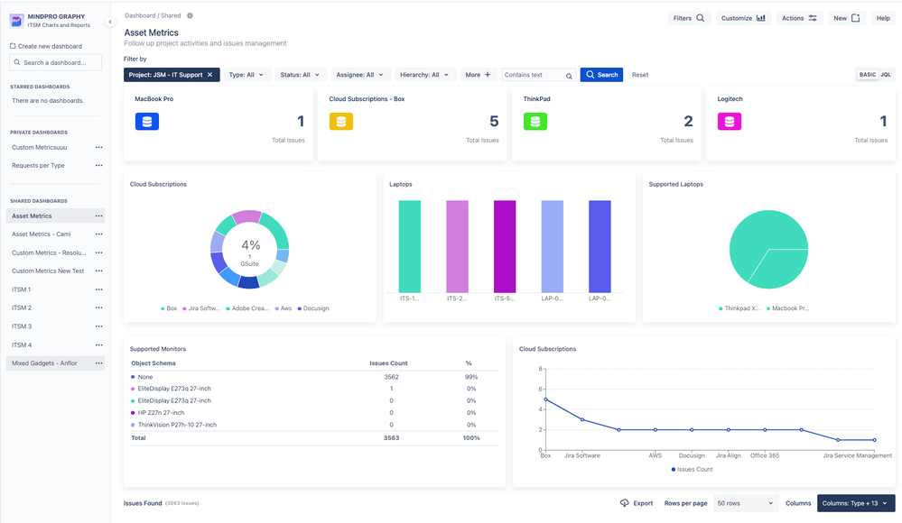Remove the Project: JSM - IT Support filter

[210, 75]
